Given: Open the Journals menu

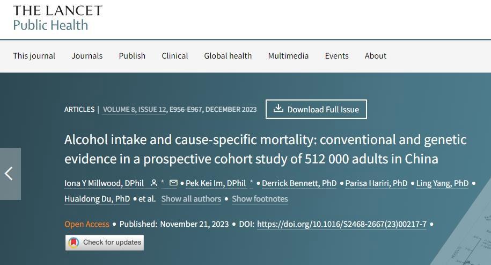Looking at the screenshot, I should point(87,56).
